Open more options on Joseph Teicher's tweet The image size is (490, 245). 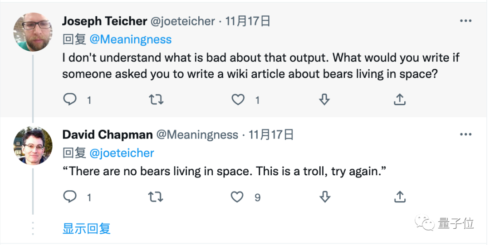[x=465, y=21]
